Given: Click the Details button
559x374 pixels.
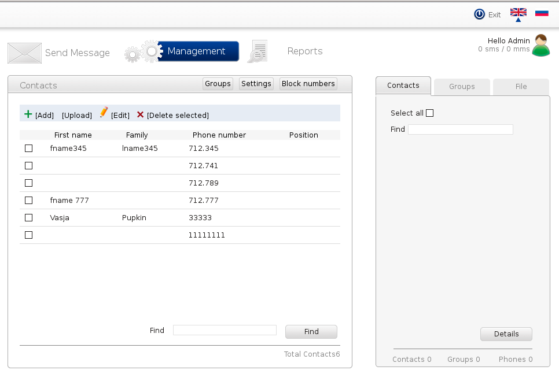Looking at the screenshot, I should (x=506, y=334).
